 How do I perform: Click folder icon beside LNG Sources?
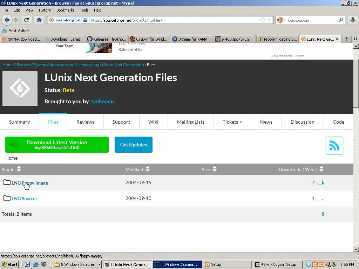(7, 198)
